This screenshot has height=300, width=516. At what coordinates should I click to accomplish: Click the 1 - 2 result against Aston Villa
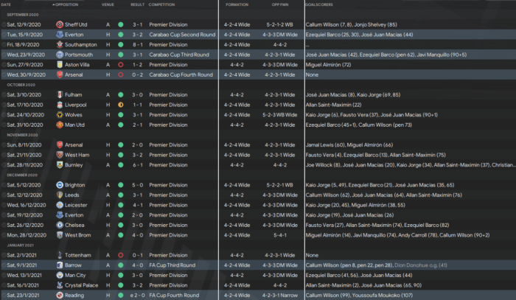tap(138, 65)
